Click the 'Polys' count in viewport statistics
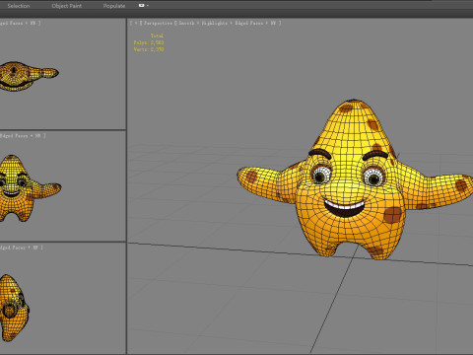Screen dimensions: 473x355 [149, 42]
